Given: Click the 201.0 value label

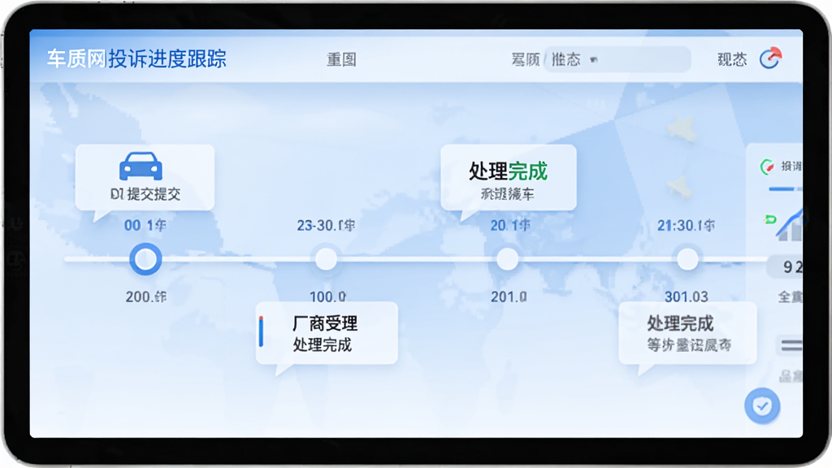Looking at the screenshot, I should 509,297.
